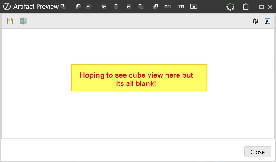Click the overlapping-windows icon beside the Artifact Preview title

tap(63, 7)
